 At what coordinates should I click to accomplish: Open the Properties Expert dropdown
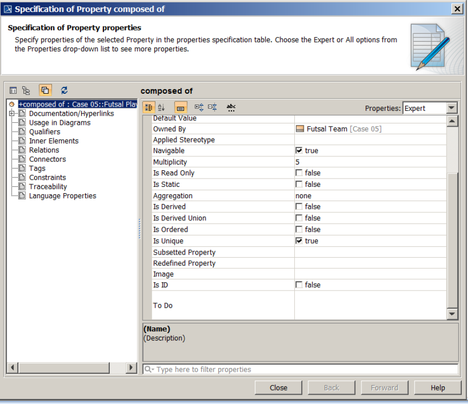(x=450, y=108)
